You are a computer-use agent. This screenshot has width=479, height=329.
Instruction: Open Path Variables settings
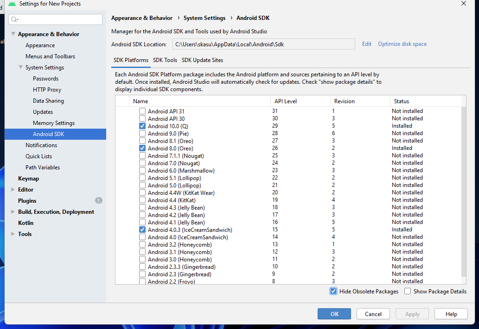point(43,168)
